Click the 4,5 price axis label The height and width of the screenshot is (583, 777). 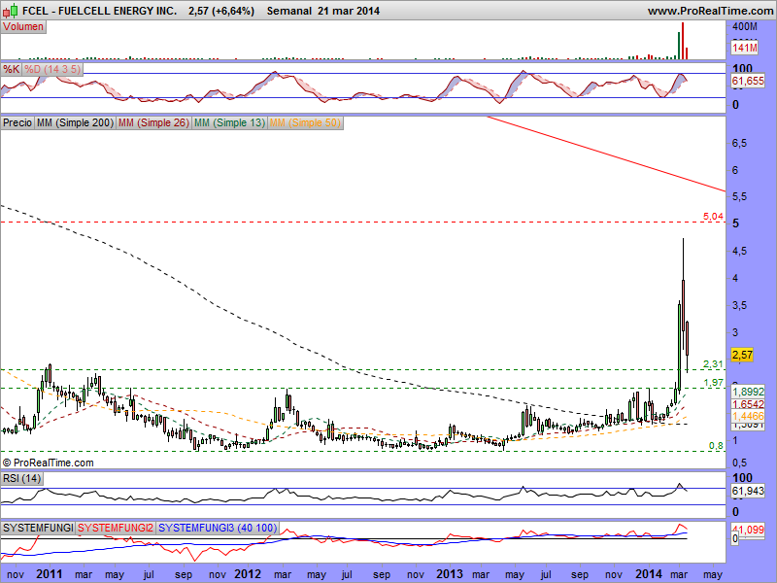739,252
